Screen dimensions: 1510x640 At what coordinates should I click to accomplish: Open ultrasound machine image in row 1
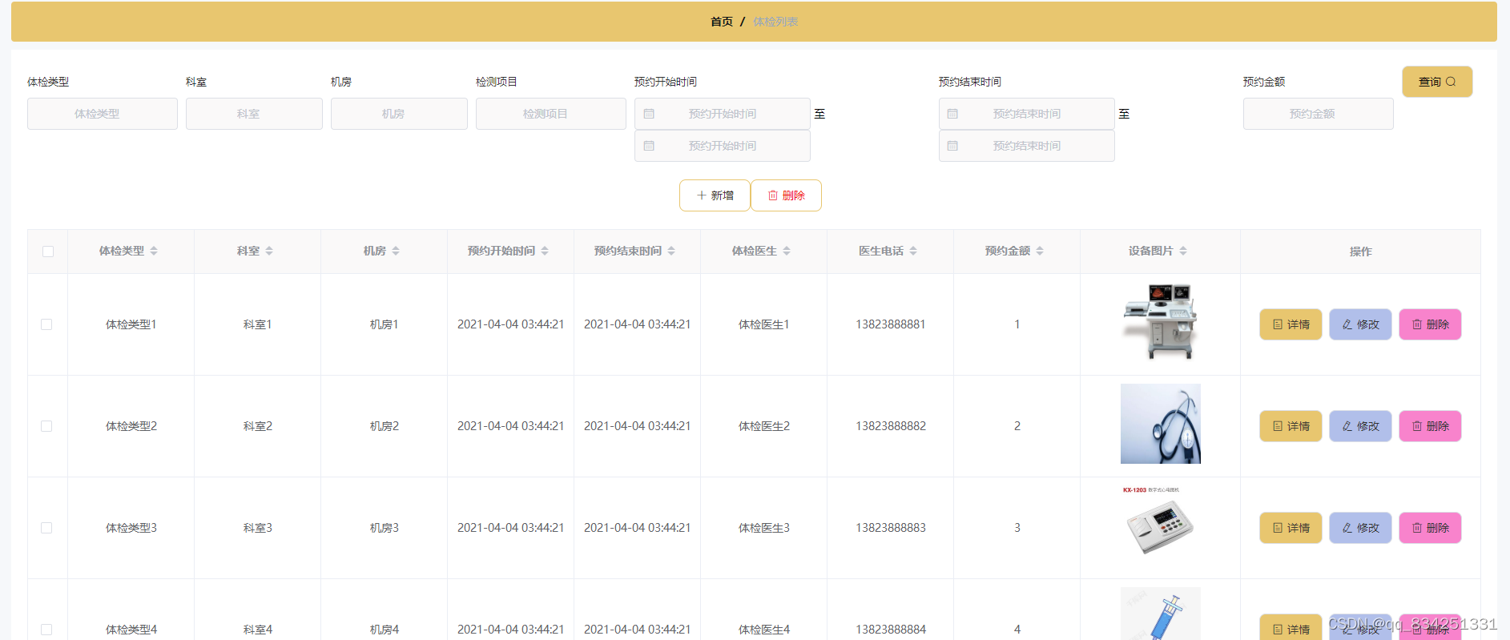[x=1160, y=322]
